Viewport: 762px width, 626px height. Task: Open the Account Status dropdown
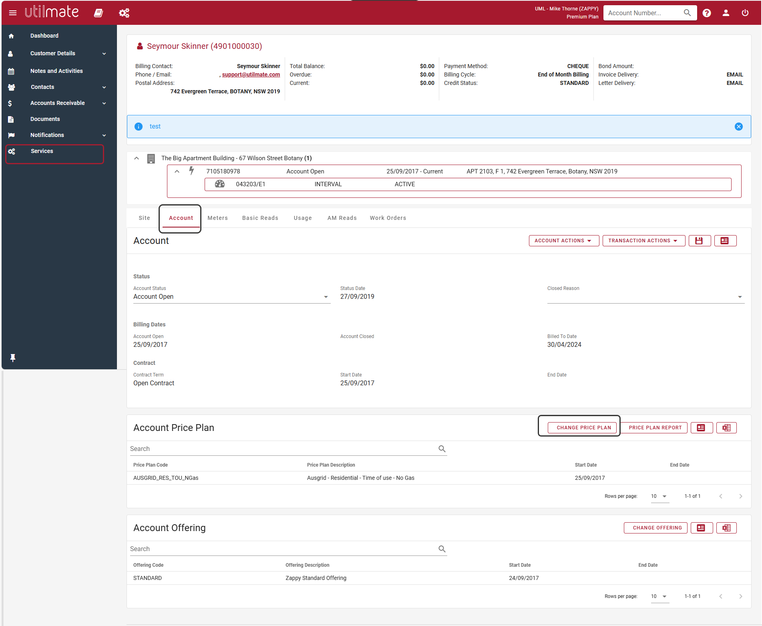click(232, 297)
